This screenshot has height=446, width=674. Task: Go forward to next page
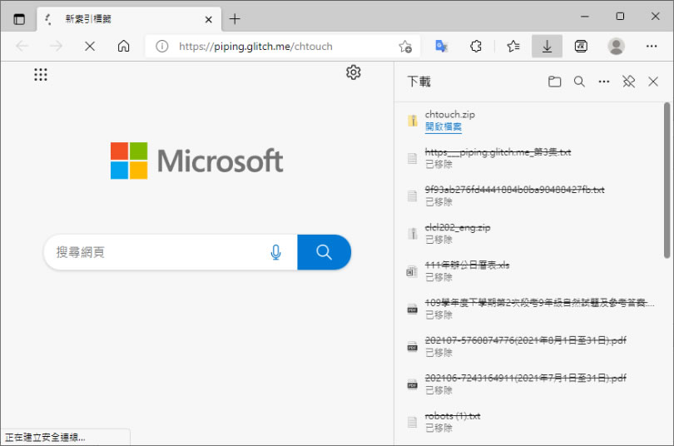click(x=56, y=46)
